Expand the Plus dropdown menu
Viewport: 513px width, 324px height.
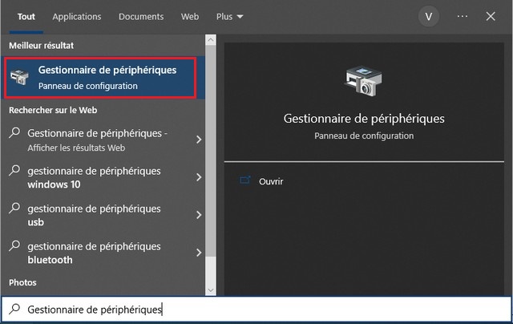(x=230, y=17)
